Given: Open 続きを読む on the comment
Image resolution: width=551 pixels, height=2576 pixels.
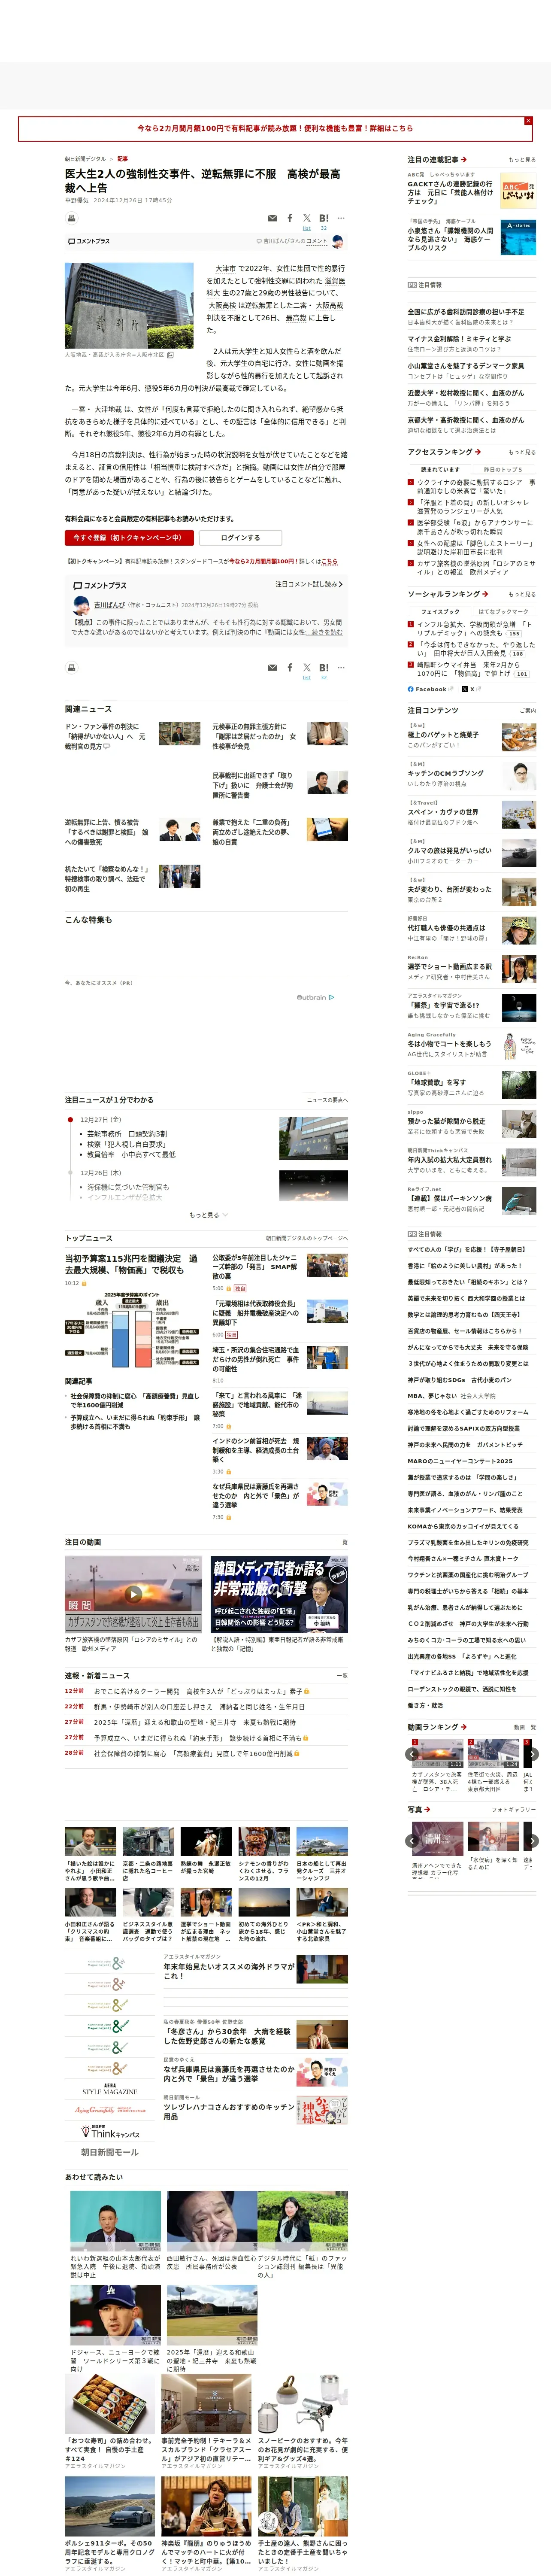Looking at the screenshot, I should click(323, 632).
